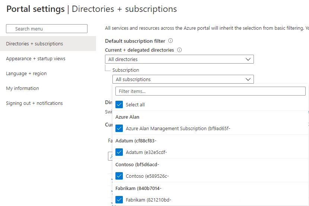Open the All directories dropdown

[x=179, y=59]
